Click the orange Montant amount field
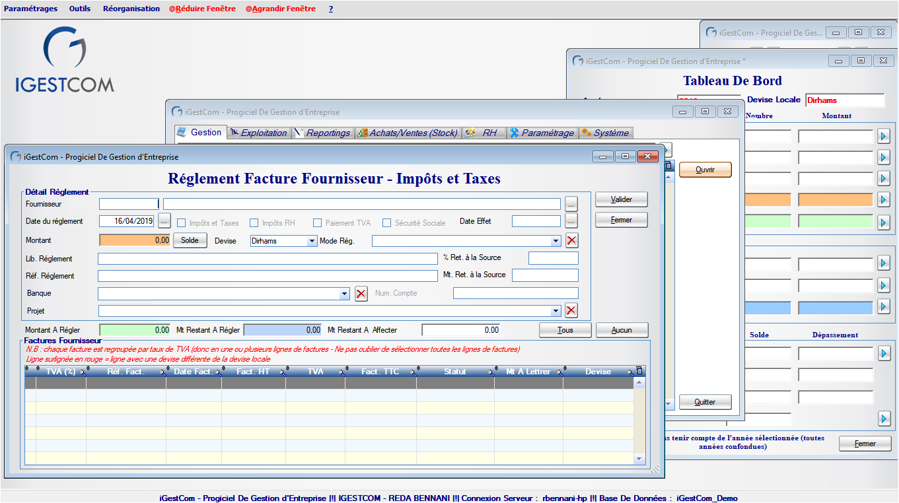The width and height of the screenshot is (899, 503). pyautogui.click(x=135, y=240)
